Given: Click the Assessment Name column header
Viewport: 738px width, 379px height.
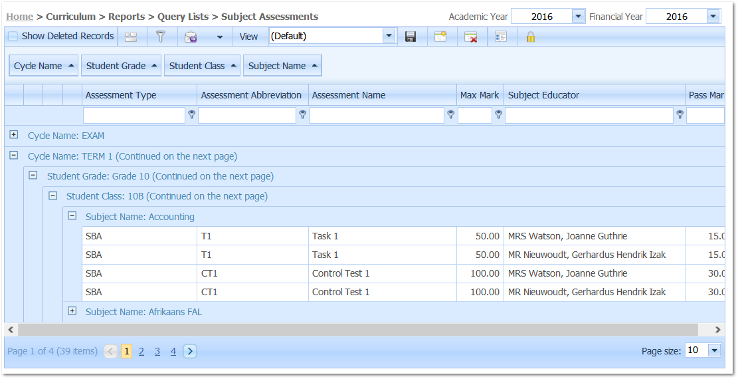Looking at the screenshot, I should coord(383,95).
